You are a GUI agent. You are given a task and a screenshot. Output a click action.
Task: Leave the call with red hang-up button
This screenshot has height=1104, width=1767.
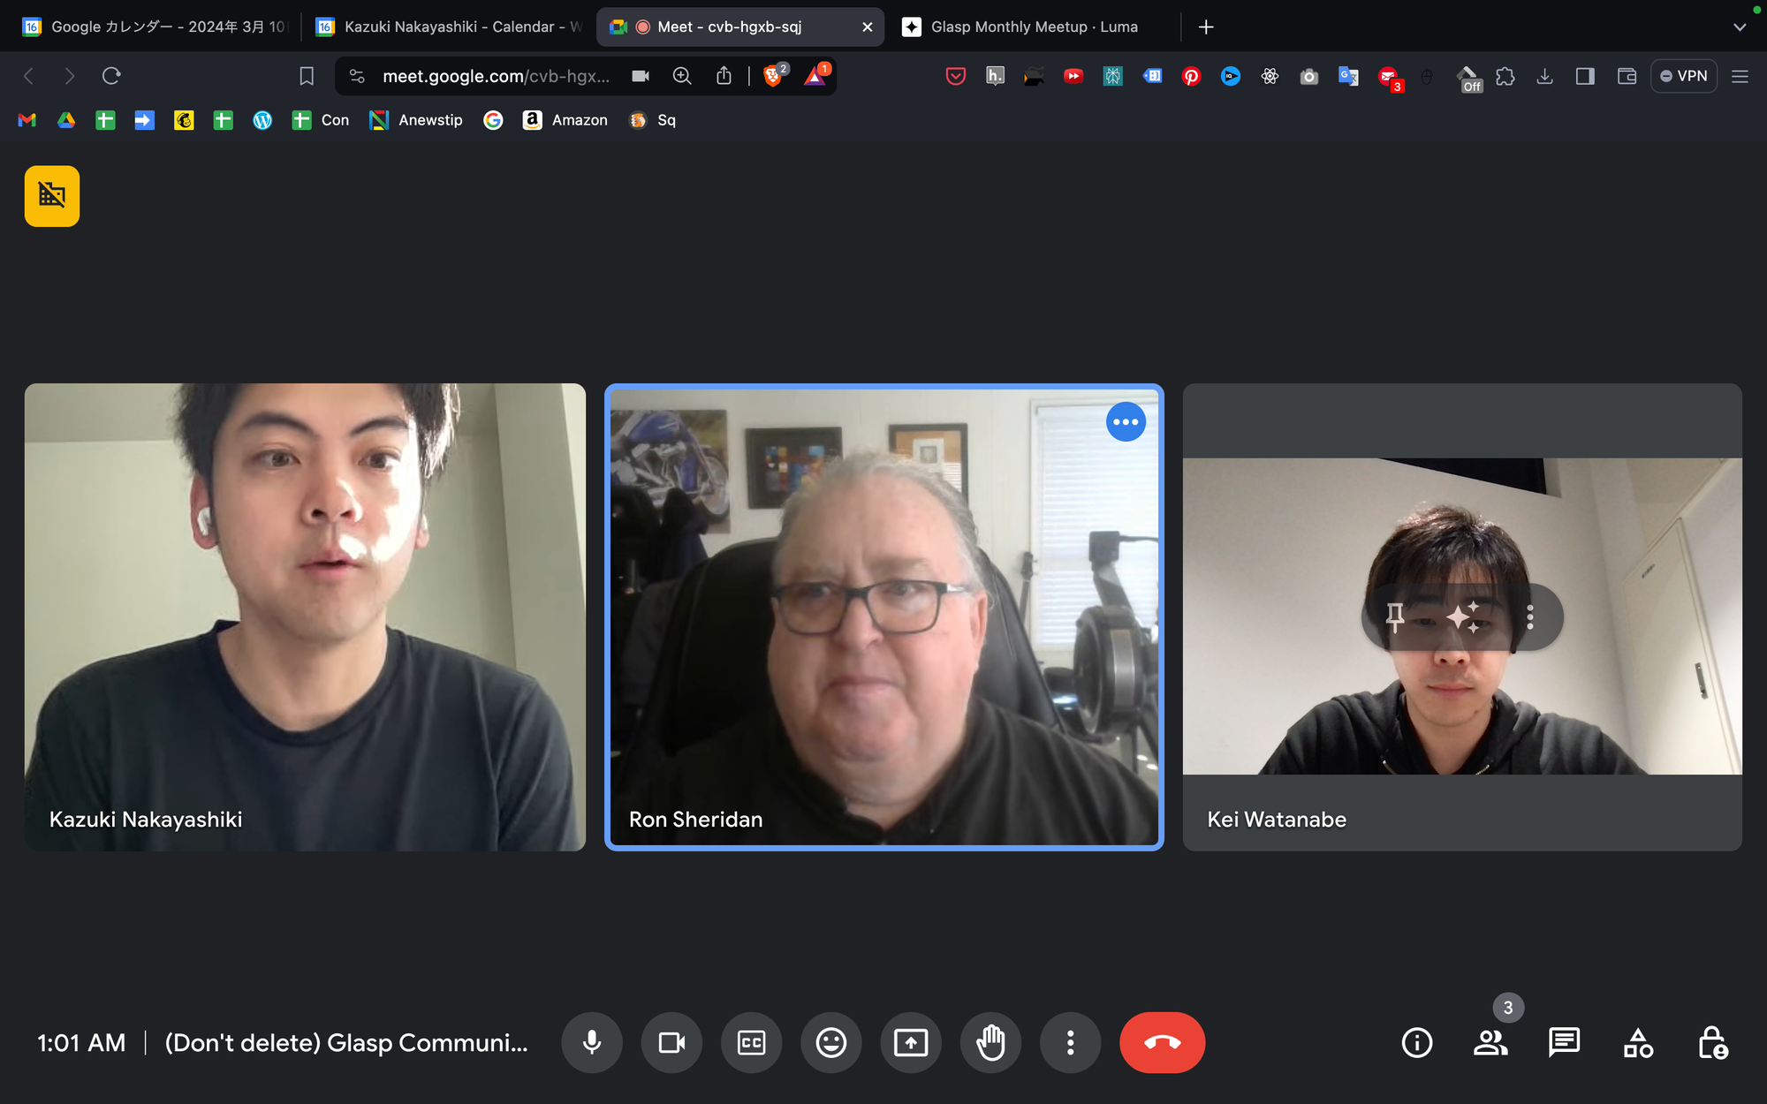1162,1042
